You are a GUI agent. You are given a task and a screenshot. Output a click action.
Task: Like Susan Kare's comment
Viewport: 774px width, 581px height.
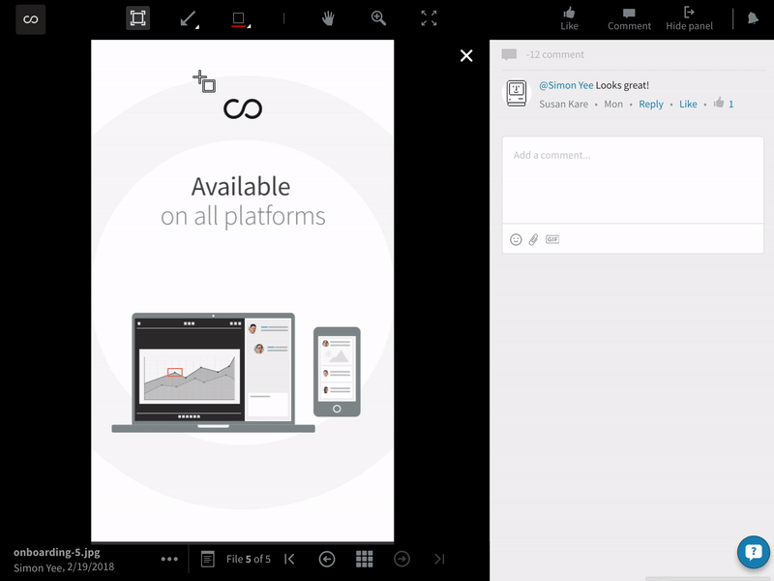(688, 104)
